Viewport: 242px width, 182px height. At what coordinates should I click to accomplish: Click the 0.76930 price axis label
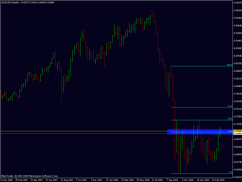click(x=238, y=101)
